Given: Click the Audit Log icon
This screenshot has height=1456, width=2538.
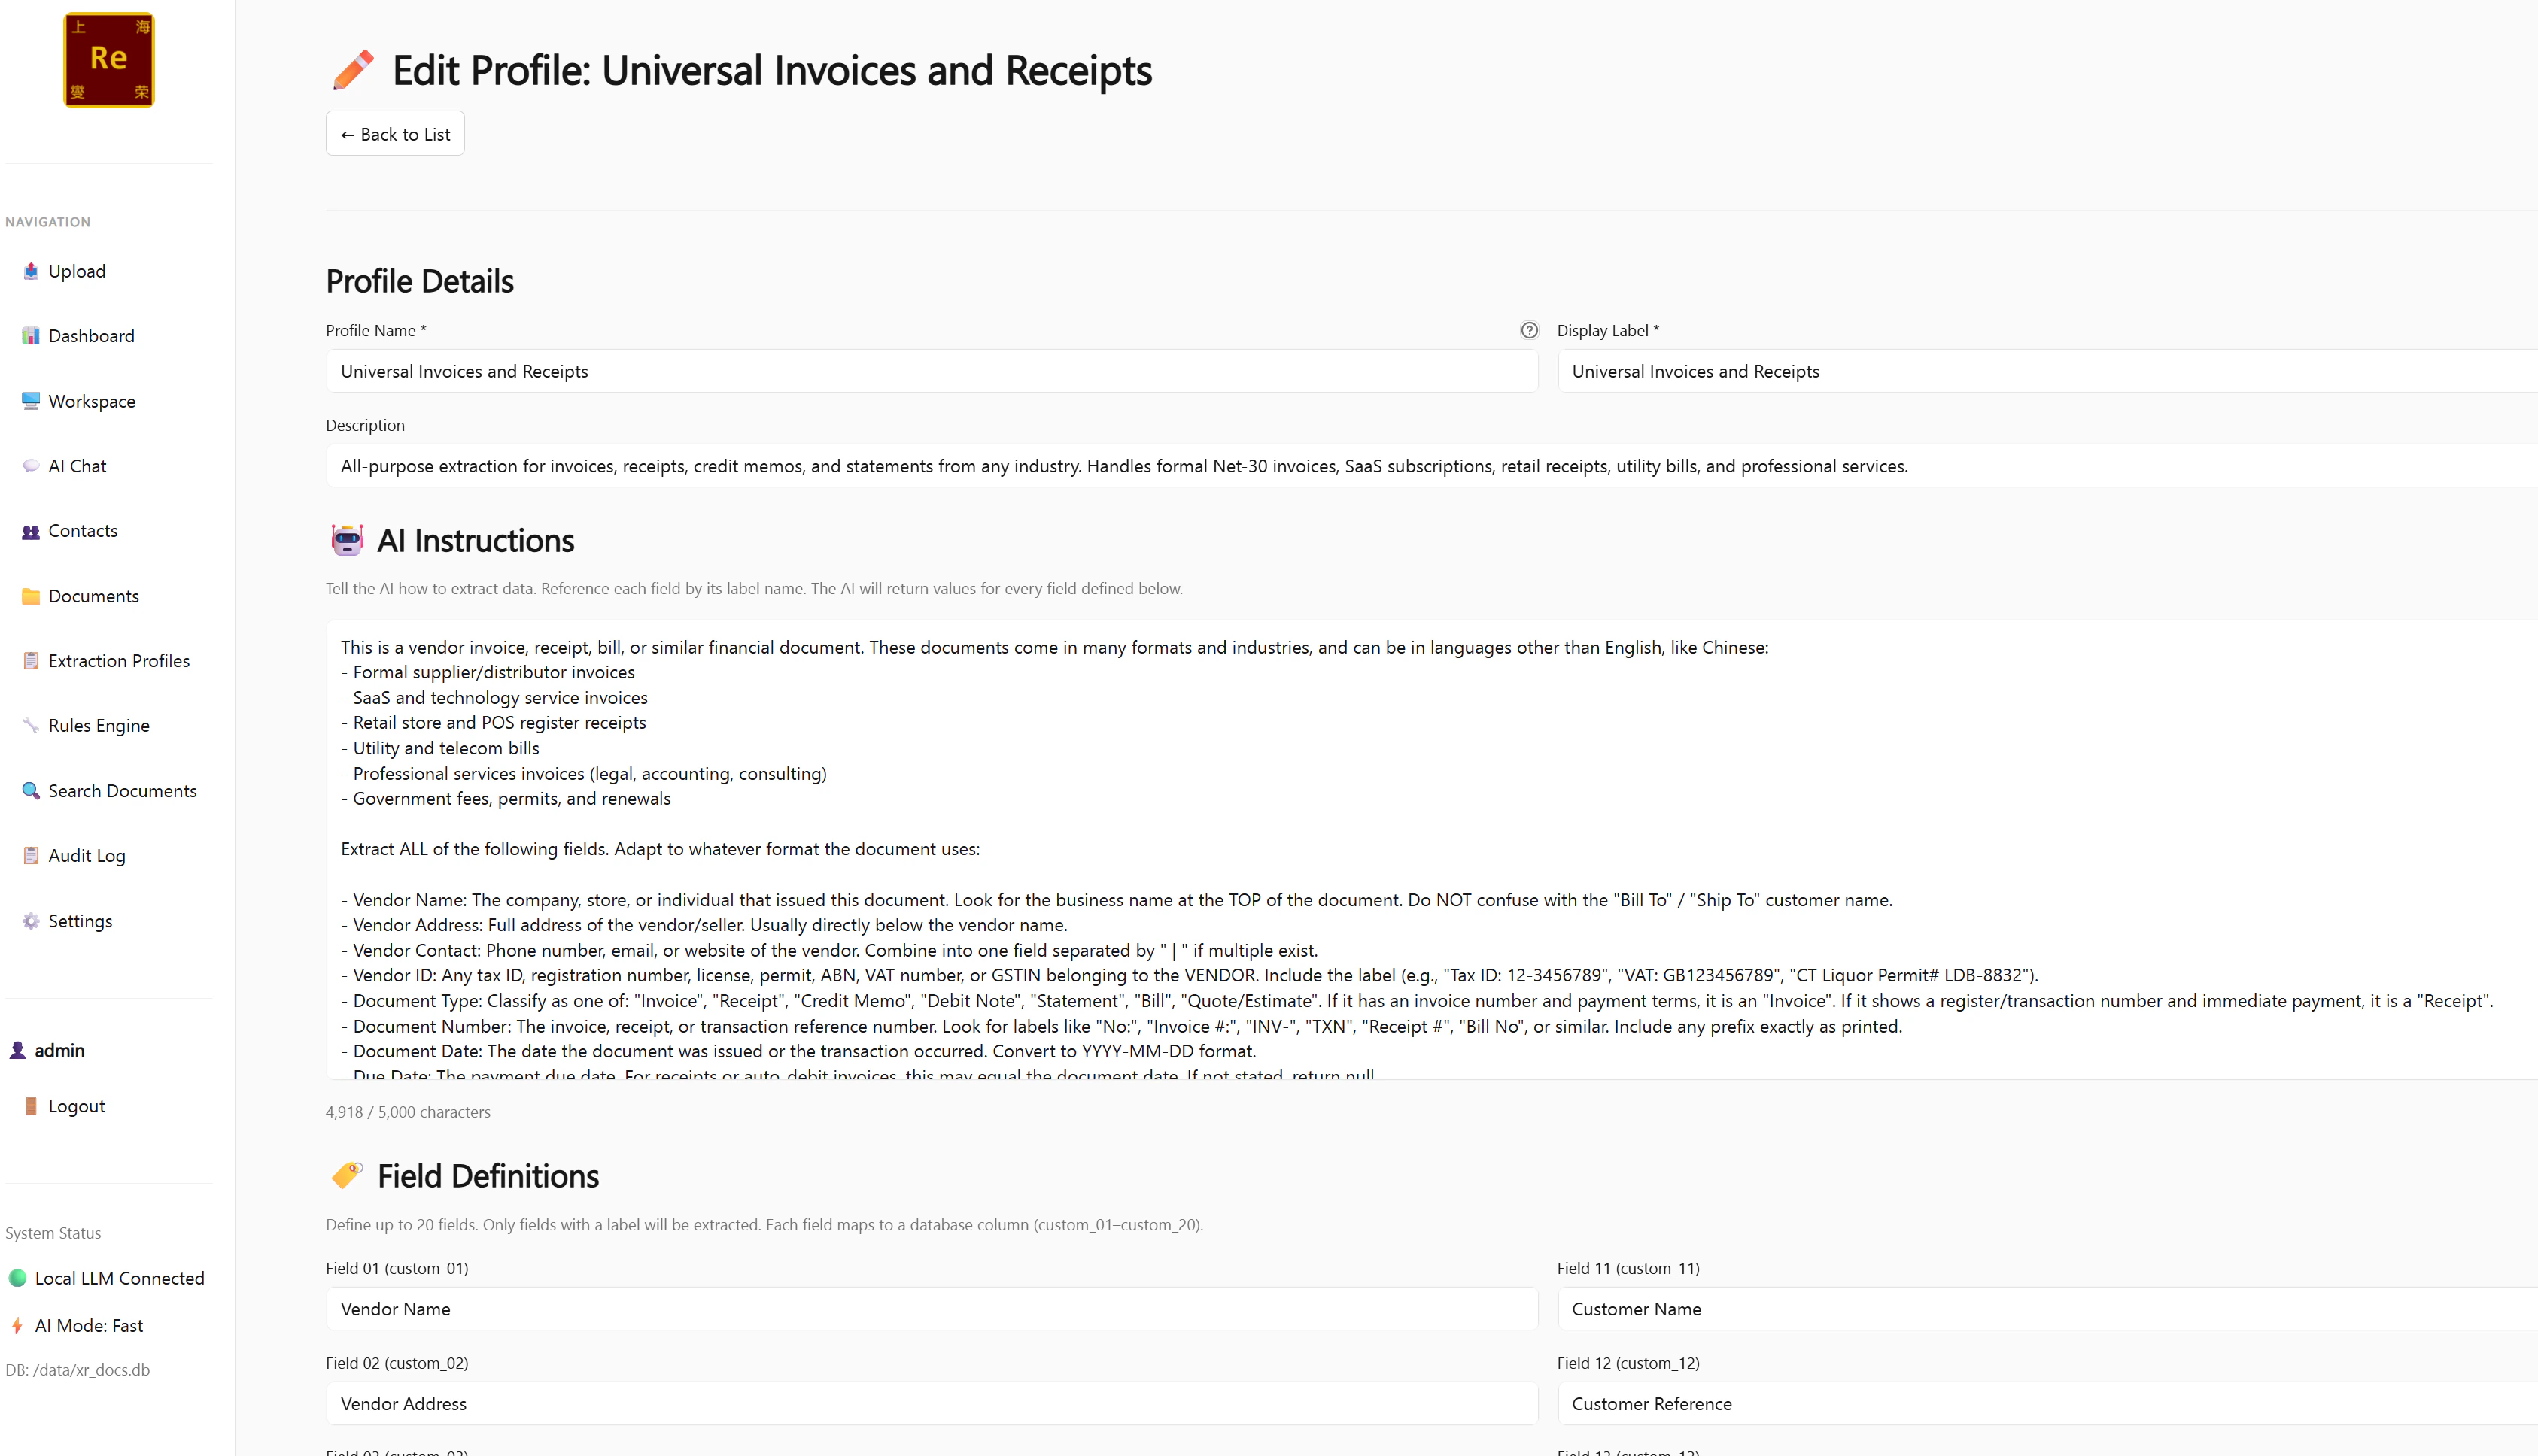Looking at the screenshot, I should pos(31,855).
